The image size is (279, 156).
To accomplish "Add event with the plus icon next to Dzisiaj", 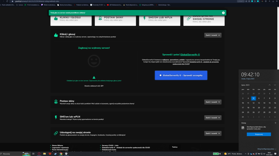I will (x=275, y=123).
